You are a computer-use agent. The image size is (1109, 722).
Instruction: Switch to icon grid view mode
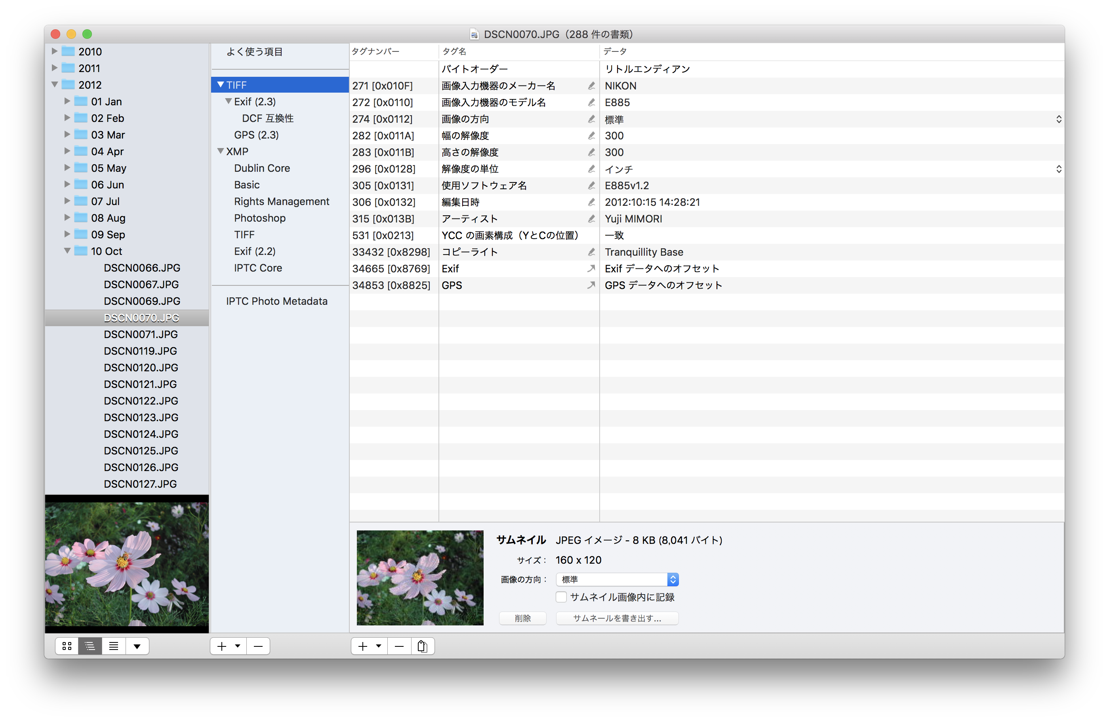point(67,646)
